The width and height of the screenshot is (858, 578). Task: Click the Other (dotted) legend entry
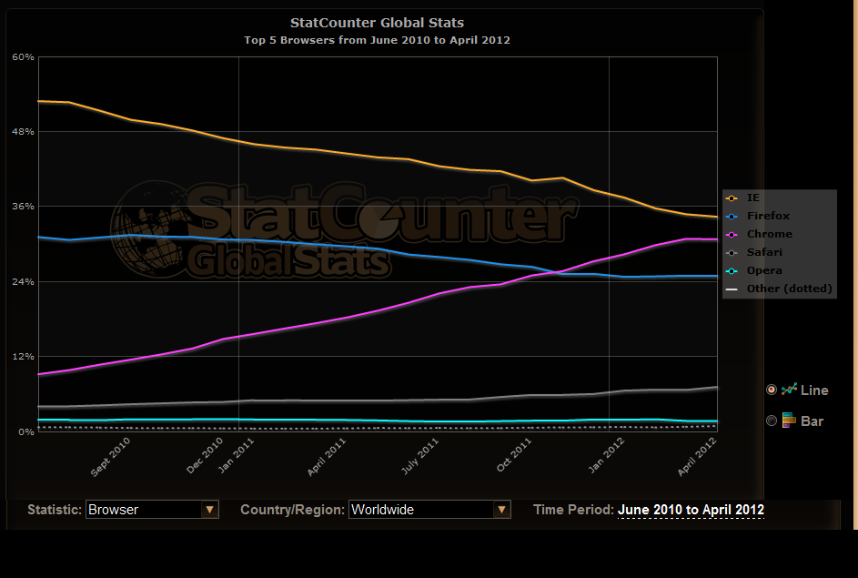click(789, 289)
